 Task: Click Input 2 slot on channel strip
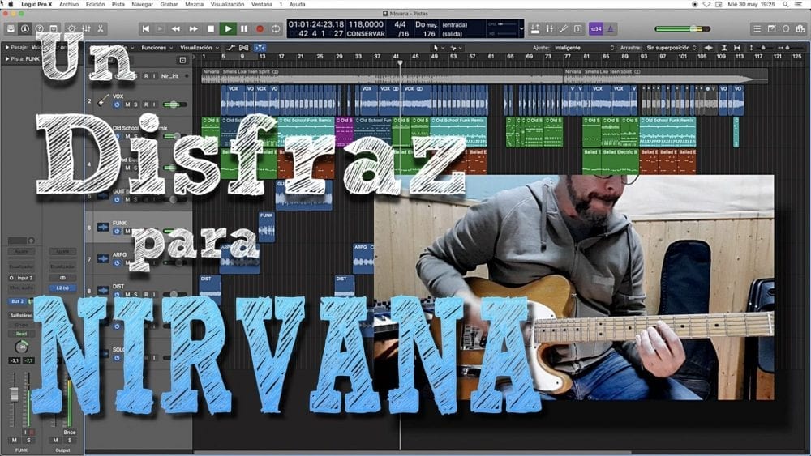pos(21,278)
